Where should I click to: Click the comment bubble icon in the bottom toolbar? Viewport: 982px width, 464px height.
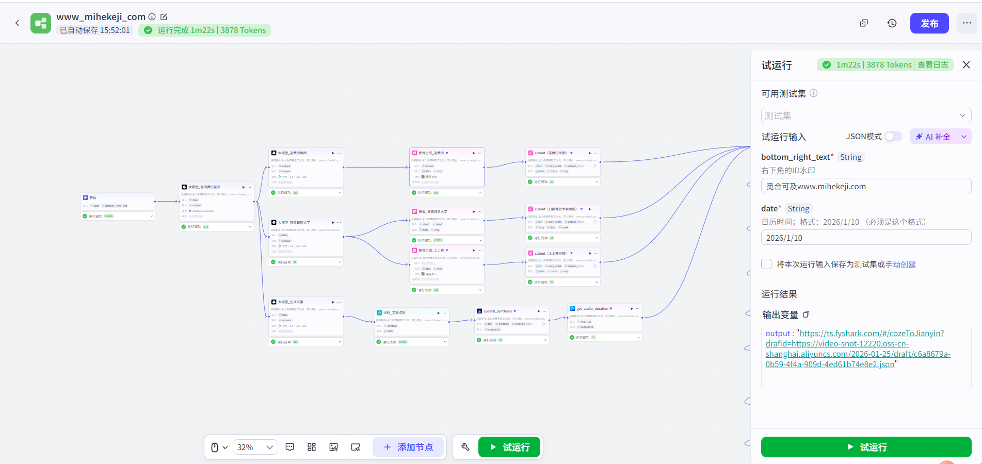(290, 447)
